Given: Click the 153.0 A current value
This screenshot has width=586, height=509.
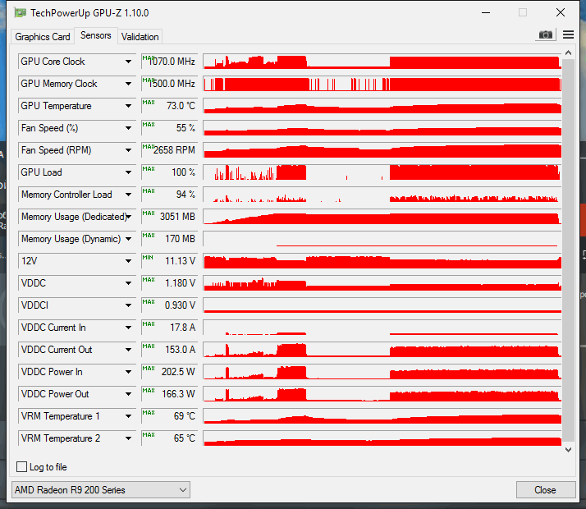Looking at the screenshot, I should (x=170, y=350).
